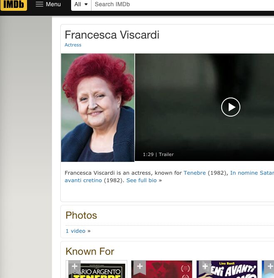The width and height of the screenshot is (274, 278).
Task: Open the red Known For poster
Action: 162,269
